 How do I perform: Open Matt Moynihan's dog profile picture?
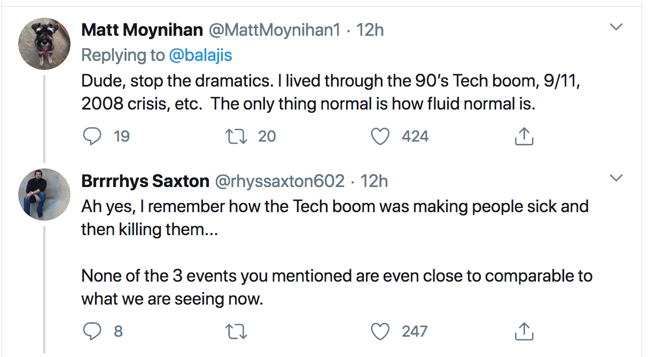tap(44, 43)
